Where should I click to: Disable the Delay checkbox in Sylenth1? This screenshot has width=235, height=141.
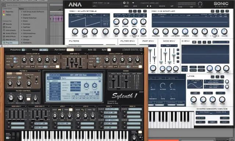pyautogui.click(x=48, y=94)
